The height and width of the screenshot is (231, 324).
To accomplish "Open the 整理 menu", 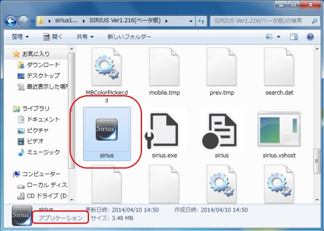I will [x=20, y=36].
